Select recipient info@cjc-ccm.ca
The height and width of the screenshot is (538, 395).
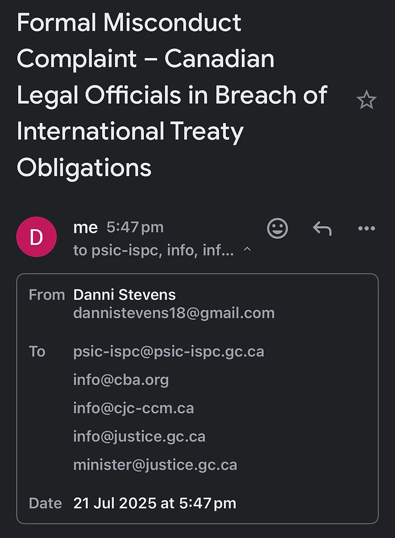click(x=133, y=408)
